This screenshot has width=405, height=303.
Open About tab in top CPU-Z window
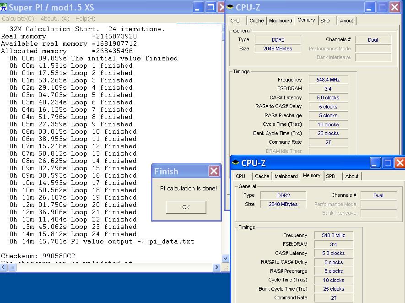click(x=346, y=21)
